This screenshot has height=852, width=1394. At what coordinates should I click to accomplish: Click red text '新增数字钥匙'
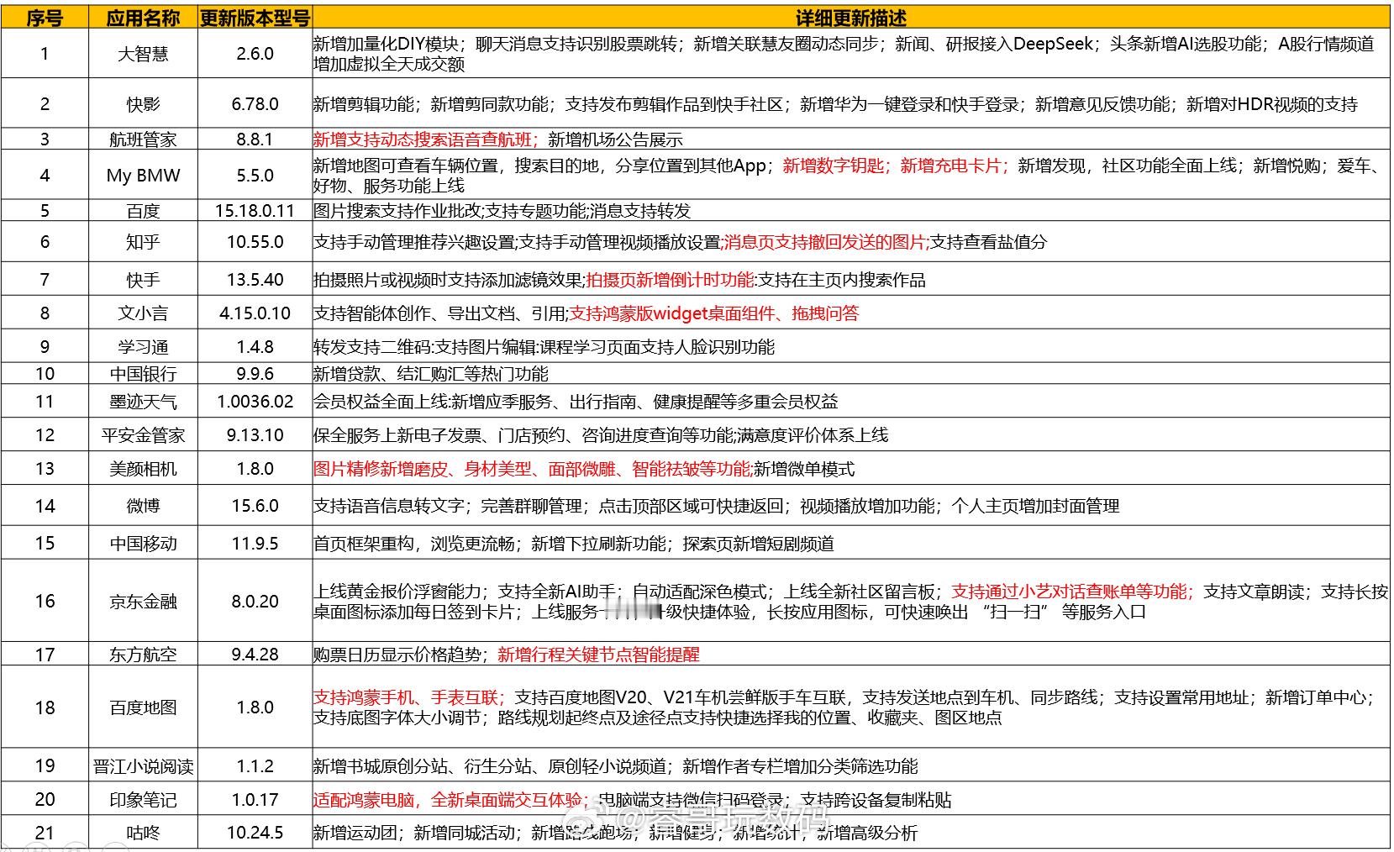click(834, 166)
